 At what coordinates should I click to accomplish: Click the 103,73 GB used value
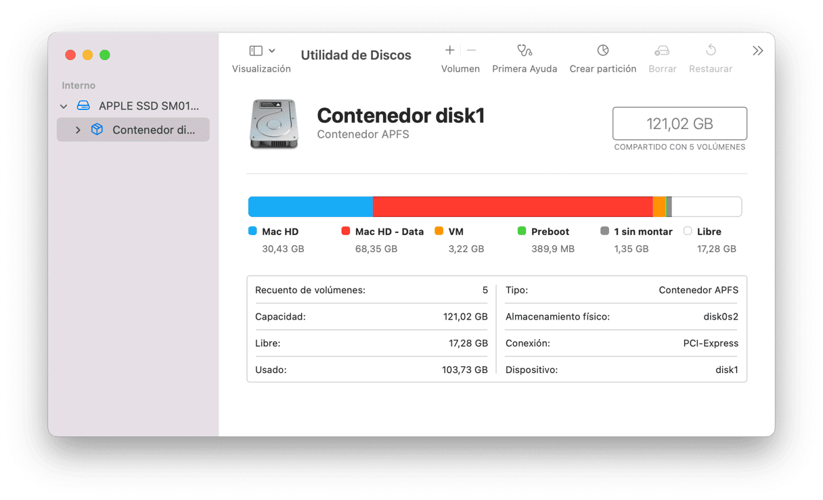tap(465, 370)
